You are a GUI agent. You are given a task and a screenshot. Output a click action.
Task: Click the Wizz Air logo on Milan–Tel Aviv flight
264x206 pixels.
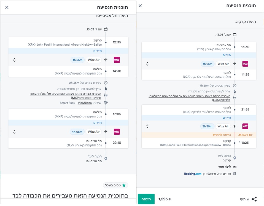click(117, 132)
